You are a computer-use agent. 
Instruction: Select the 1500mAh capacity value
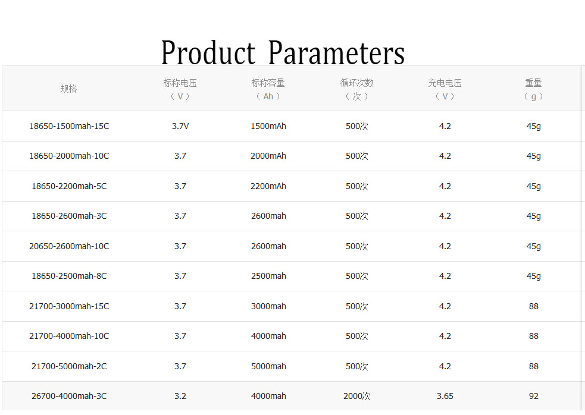pyautogui.click(x=268, y=126)
